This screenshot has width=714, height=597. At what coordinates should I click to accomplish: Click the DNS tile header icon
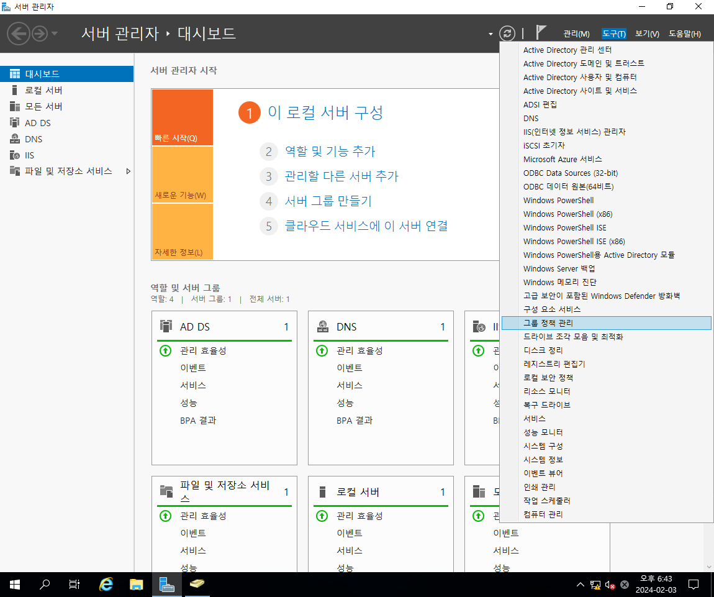(323, 326)
